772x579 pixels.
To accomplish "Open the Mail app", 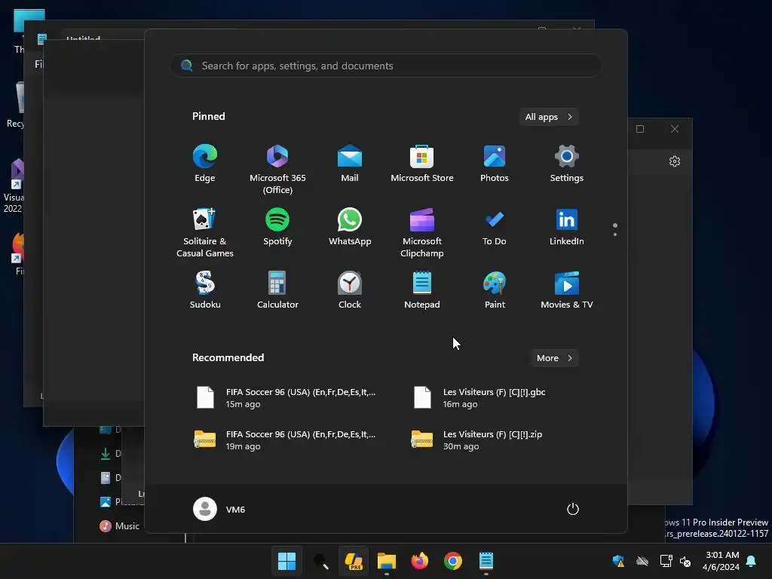I will (x=350, y=164).
